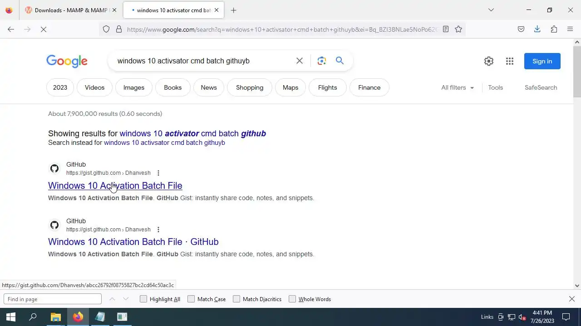Open the list all tabs chevron
Screen dimensions: 581x326
point(491,10)
